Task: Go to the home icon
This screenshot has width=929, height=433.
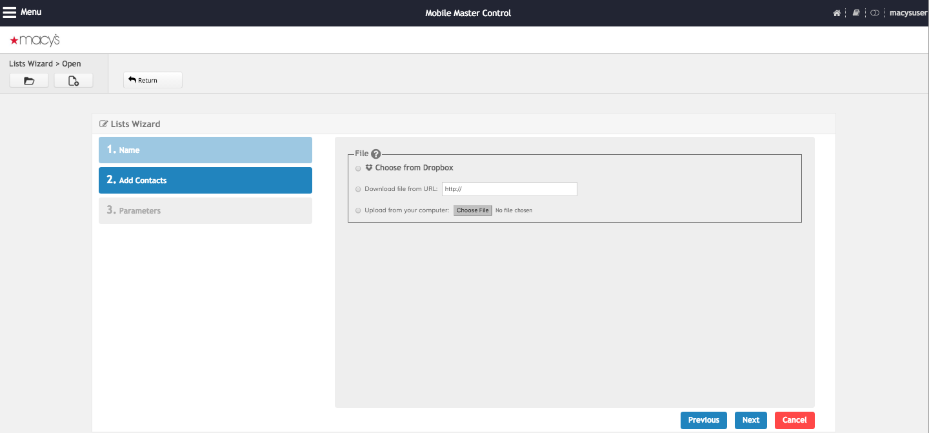Action: point(837,13)
